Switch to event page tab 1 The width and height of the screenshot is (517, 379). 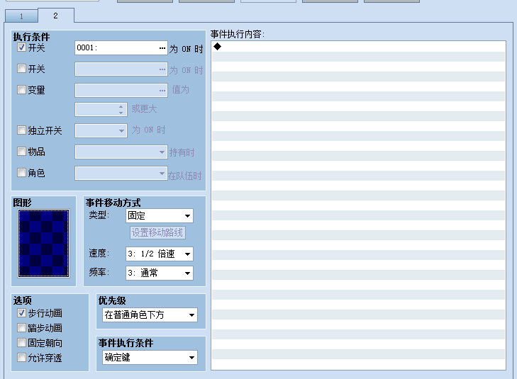pos(21,16)
